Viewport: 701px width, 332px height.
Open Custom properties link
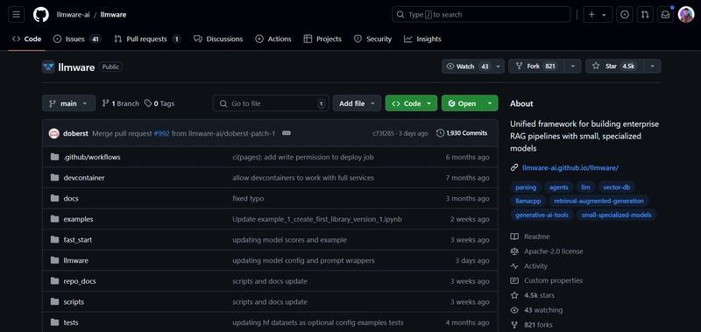[x=553, y=280]
